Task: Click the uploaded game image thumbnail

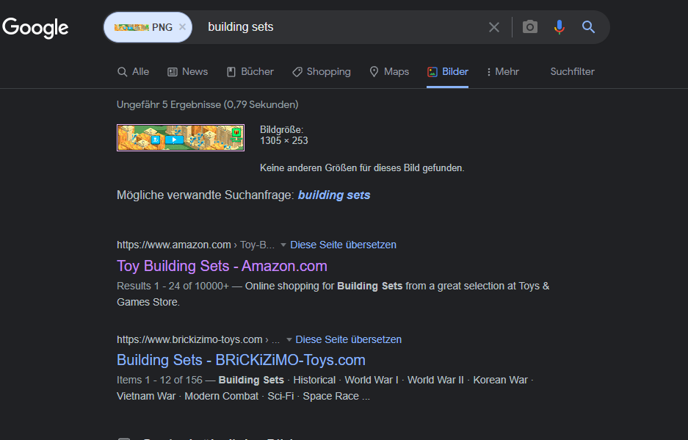Action: [x=181, y=137]
